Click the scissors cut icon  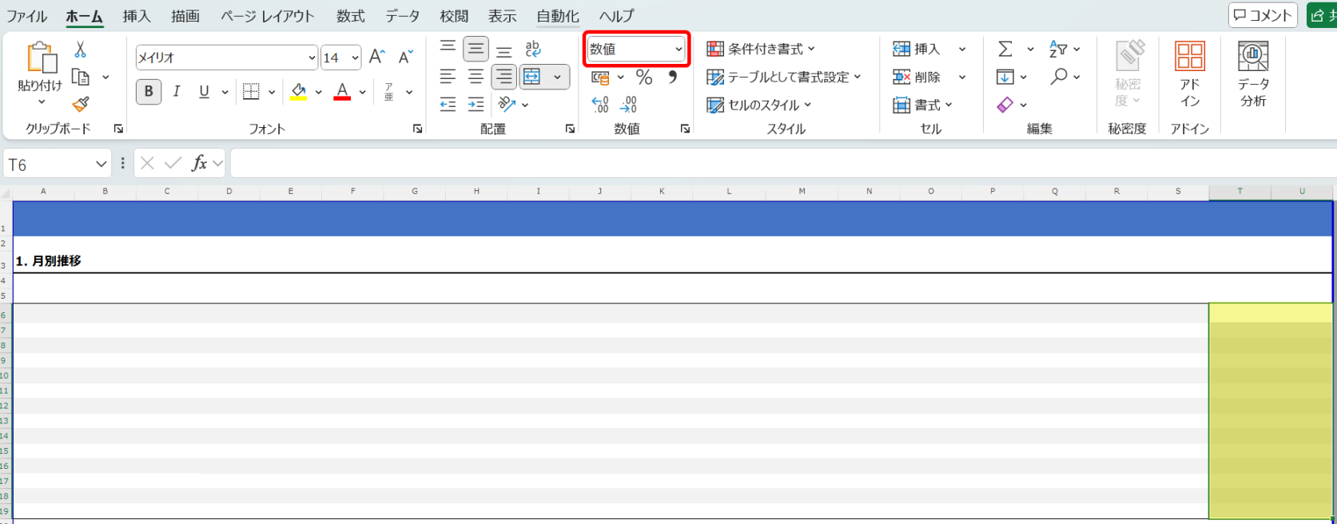point(80,50)
